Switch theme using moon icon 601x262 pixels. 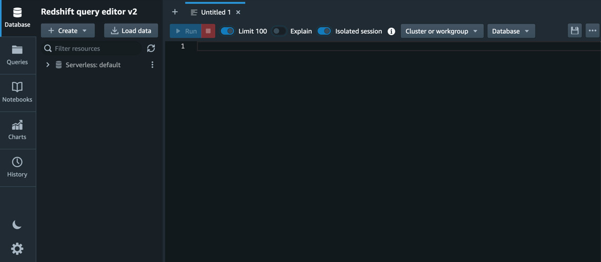(x=17, y=225)
